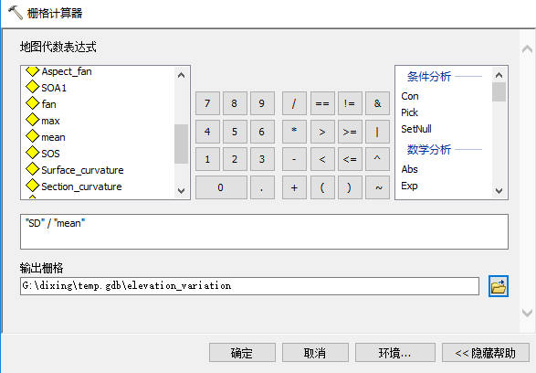Collapse help with << 隐藏帮助 button

486,353
